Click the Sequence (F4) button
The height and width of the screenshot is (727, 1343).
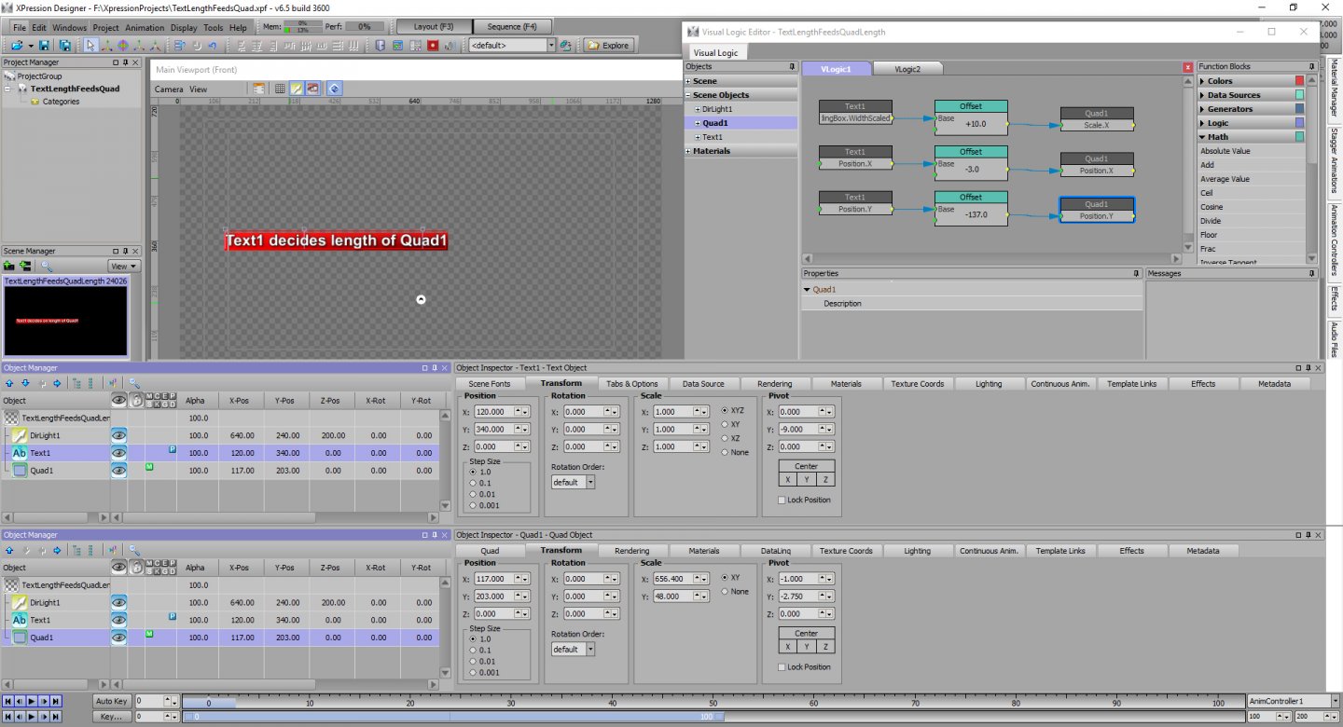click(512, 26)
